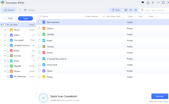Image resolution: width=169 pixels, height=104 pixels.
Task: Open the hamburger menu in title bar
Action: tap(153, 2)
